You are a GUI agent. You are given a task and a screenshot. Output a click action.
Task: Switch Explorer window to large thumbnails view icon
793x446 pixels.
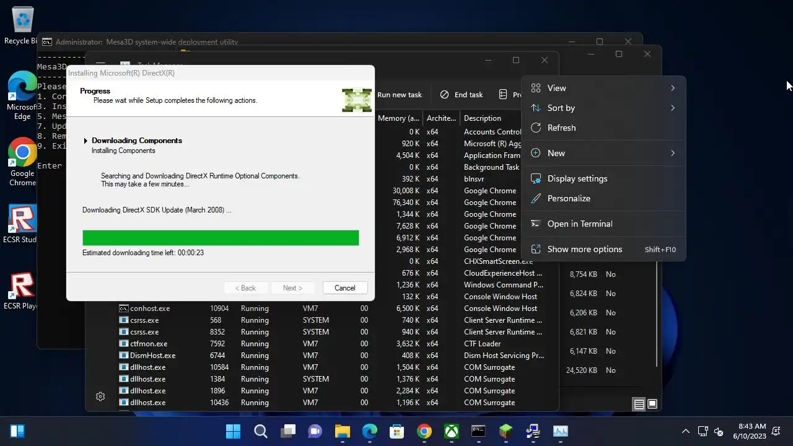tap(652, 404)
